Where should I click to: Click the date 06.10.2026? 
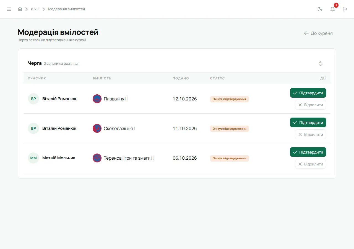point(185,158)
